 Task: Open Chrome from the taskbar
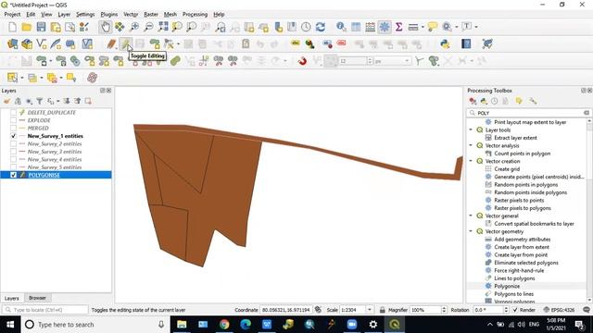[224, 325]
